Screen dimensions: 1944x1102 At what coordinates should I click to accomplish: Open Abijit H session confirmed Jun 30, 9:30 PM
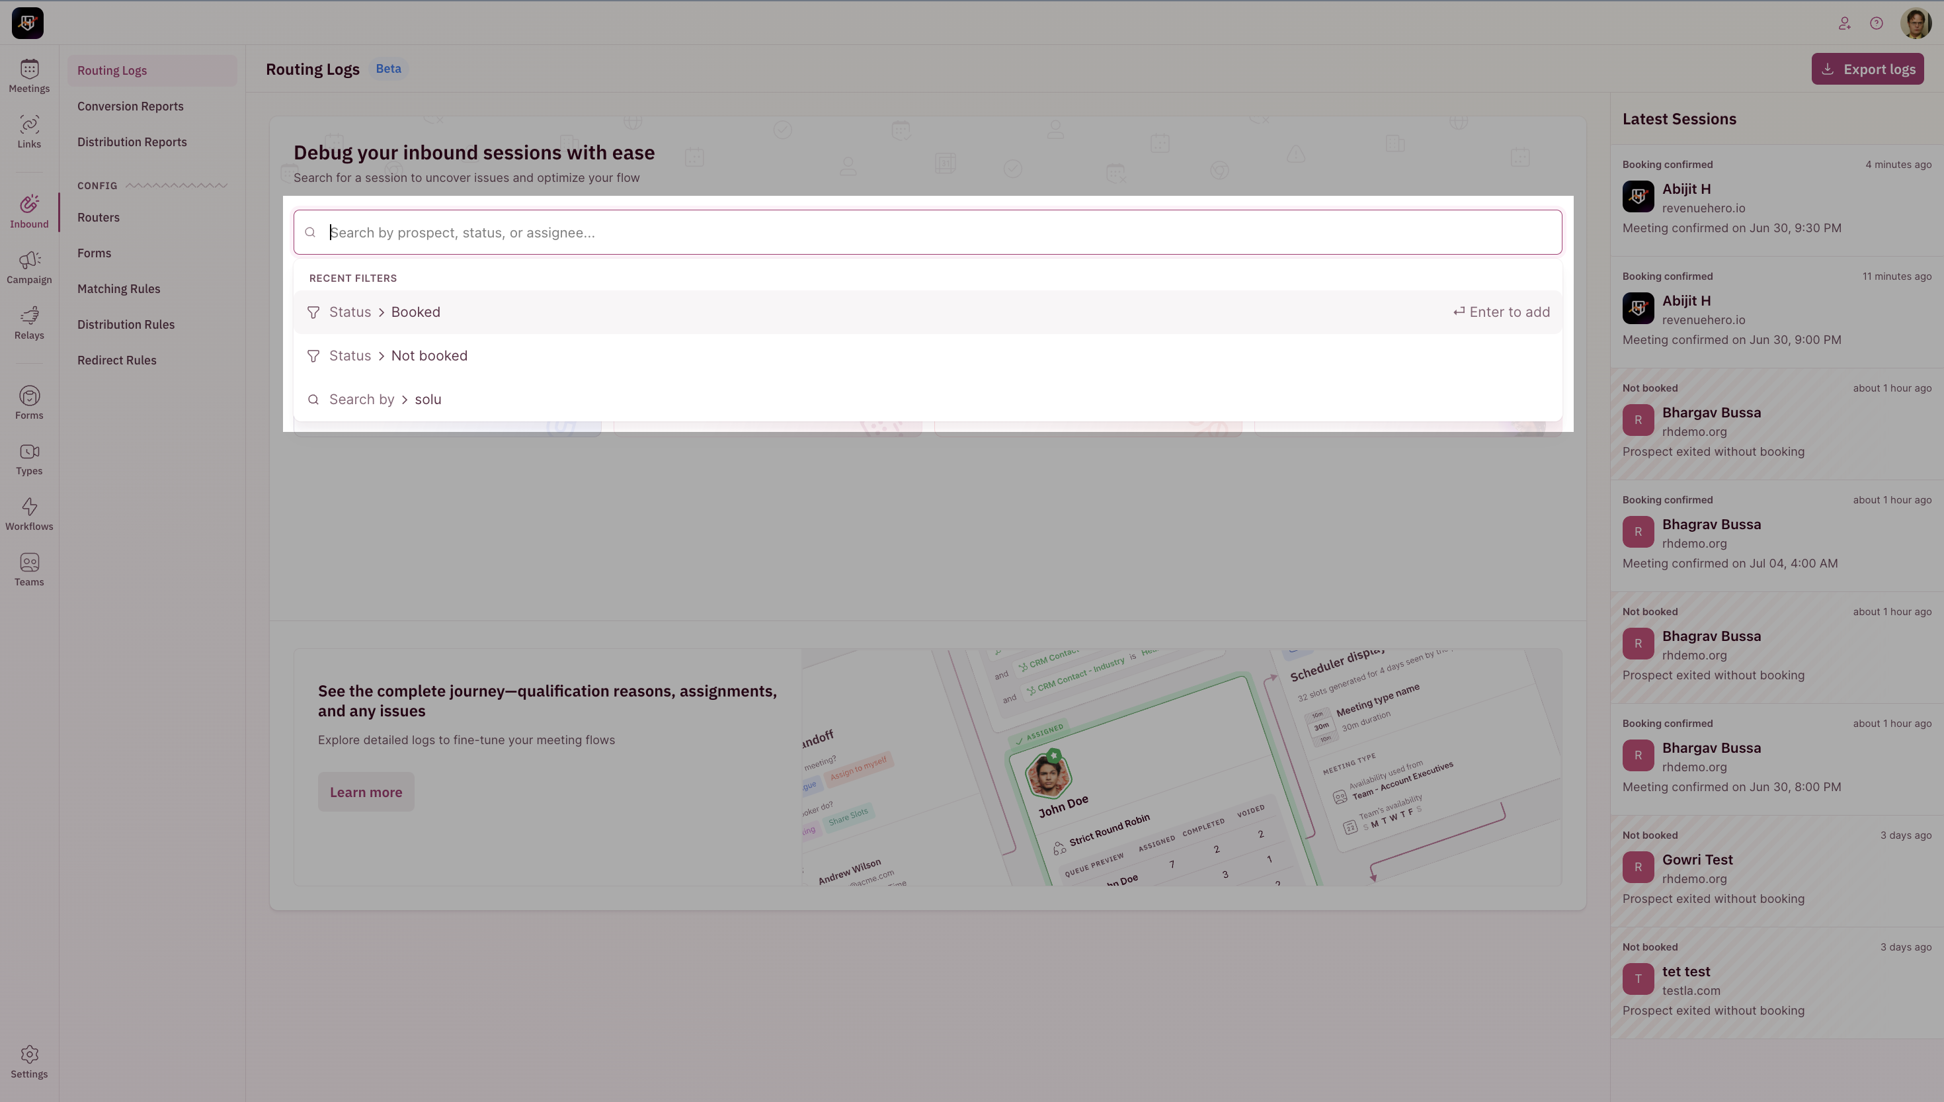[1777, 200]
